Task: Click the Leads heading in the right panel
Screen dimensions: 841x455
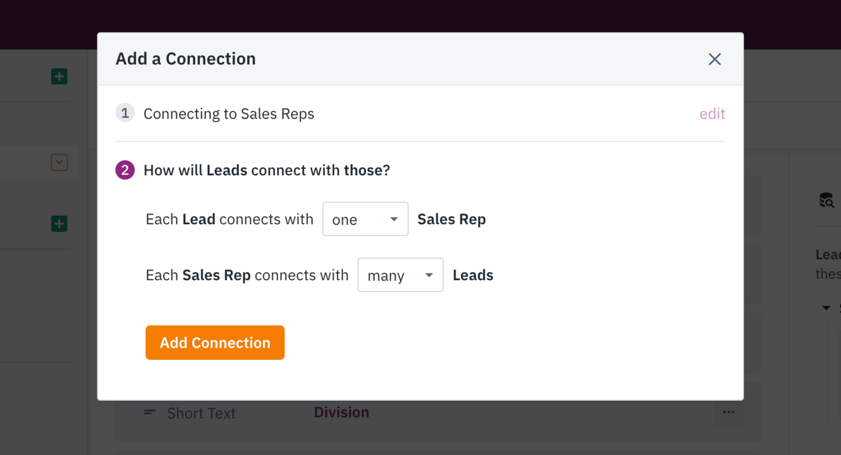Action: pos(828,254)
